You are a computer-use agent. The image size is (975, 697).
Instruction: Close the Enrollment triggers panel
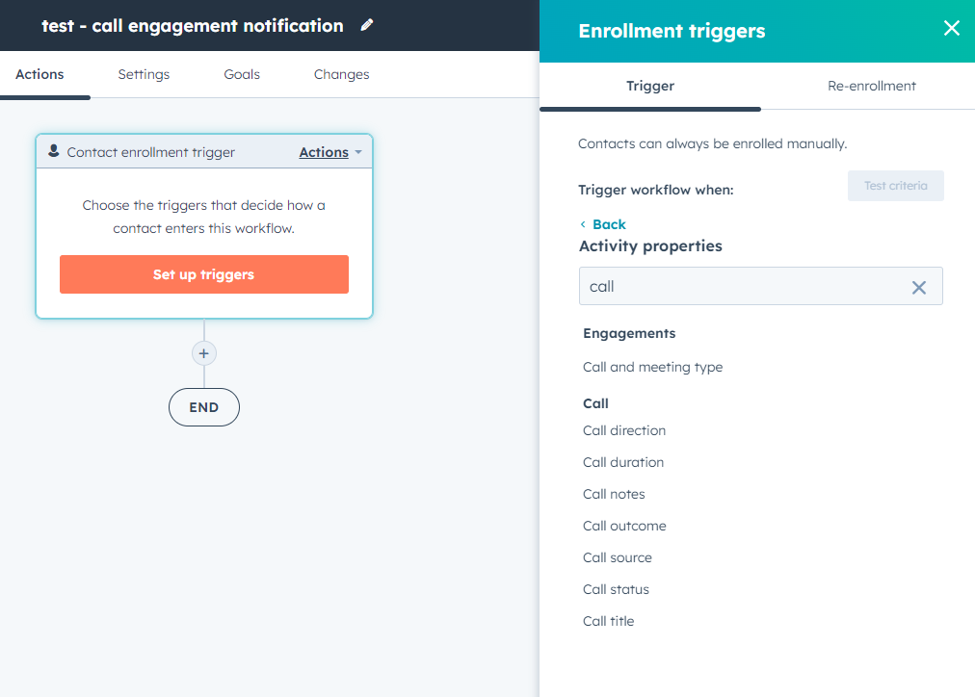pyautogui.click(x=952, y=28)
